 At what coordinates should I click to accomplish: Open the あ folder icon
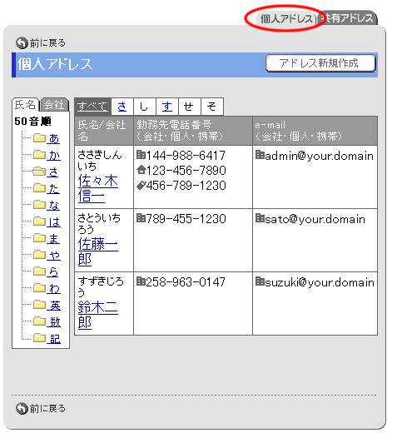click(x=39, y=138)
